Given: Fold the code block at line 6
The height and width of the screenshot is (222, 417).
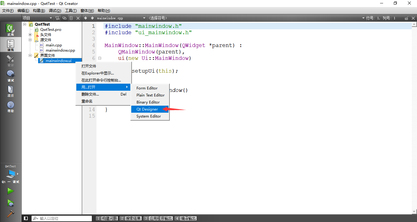Looking at the screenshot, I should (100, 58).
